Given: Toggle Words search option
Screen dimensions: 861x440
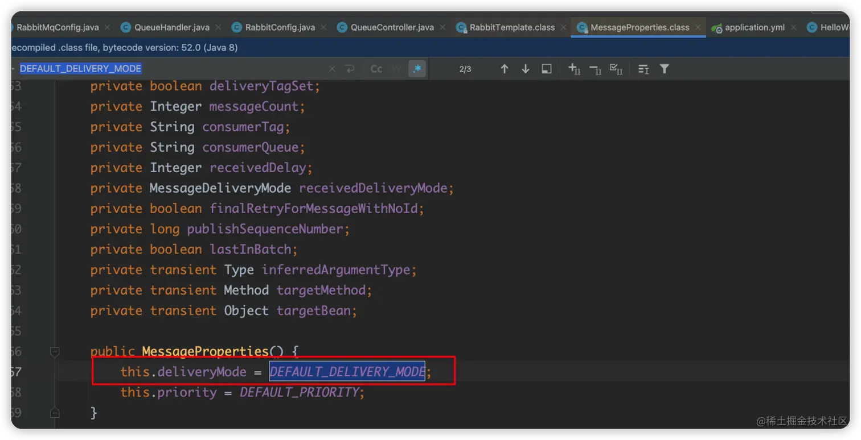Looking at the screenshot, I should pyautogui.click(x=397, y=69).
